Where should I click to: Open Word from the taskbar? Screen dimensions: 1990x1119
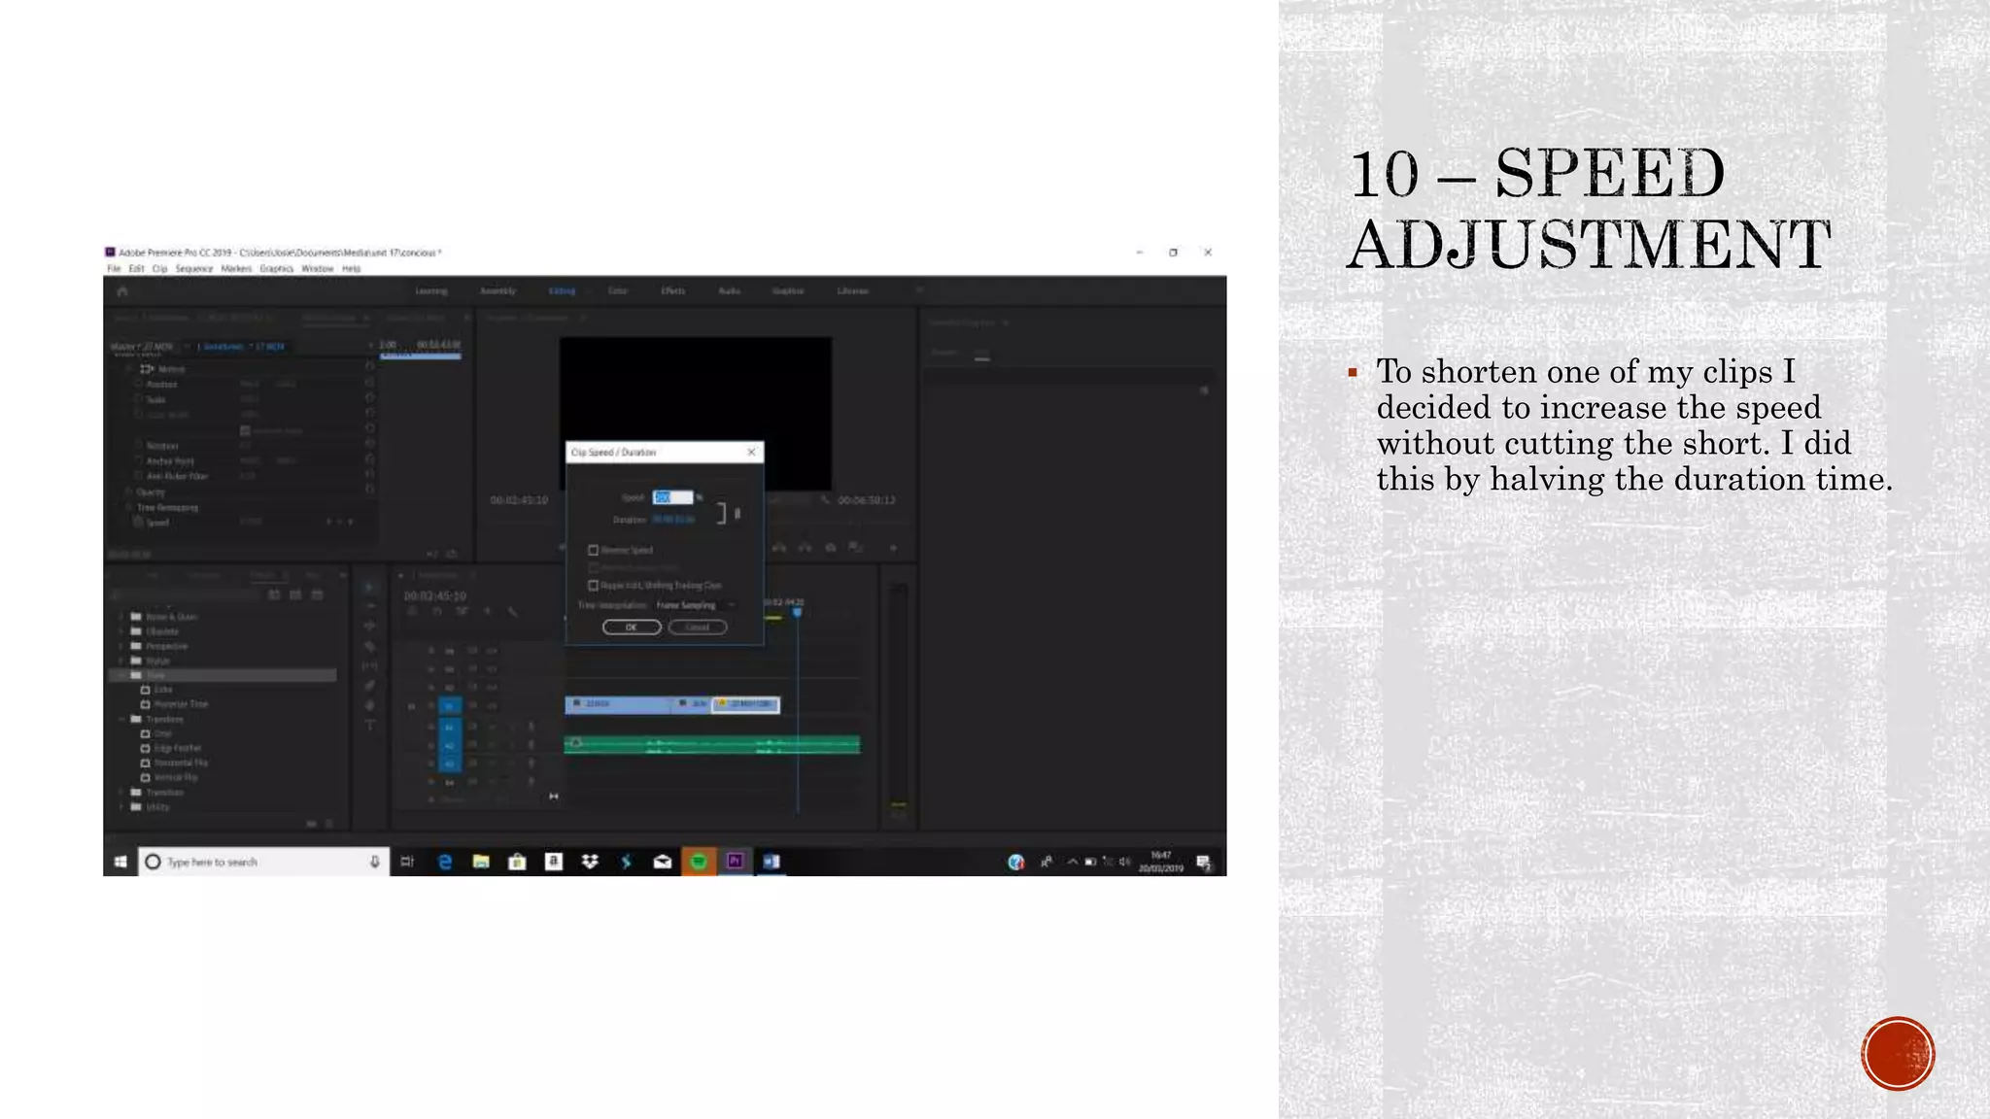pos(772,862)
